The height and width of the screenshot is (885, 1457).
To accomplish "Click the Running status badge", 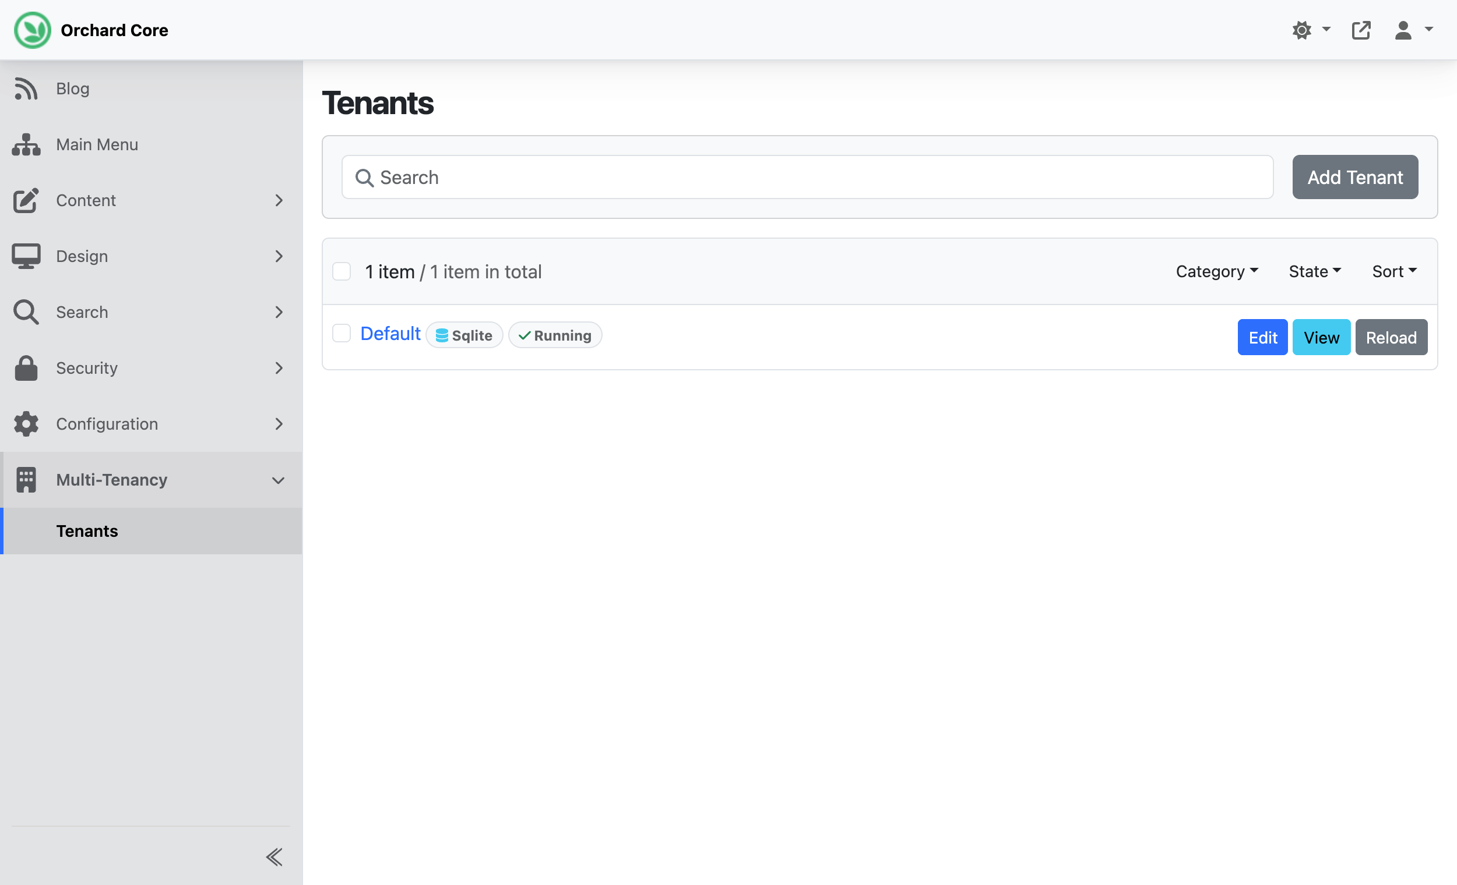I will (x=555, y=335).
